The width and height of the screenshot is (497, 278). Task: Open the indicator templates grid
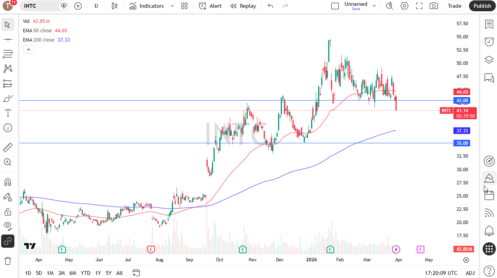click(184, 6)
